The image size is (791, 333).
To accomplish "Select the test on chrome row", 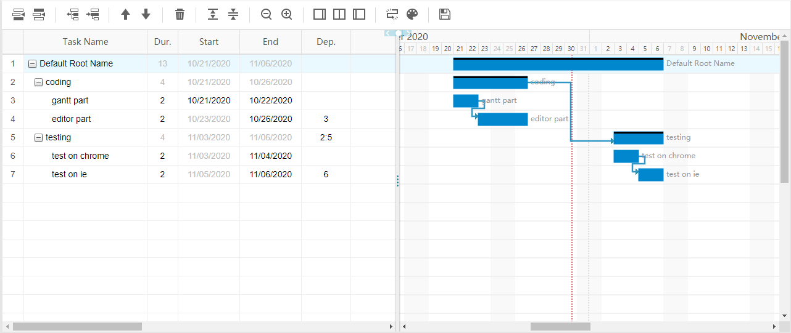I will click(80, 156).
